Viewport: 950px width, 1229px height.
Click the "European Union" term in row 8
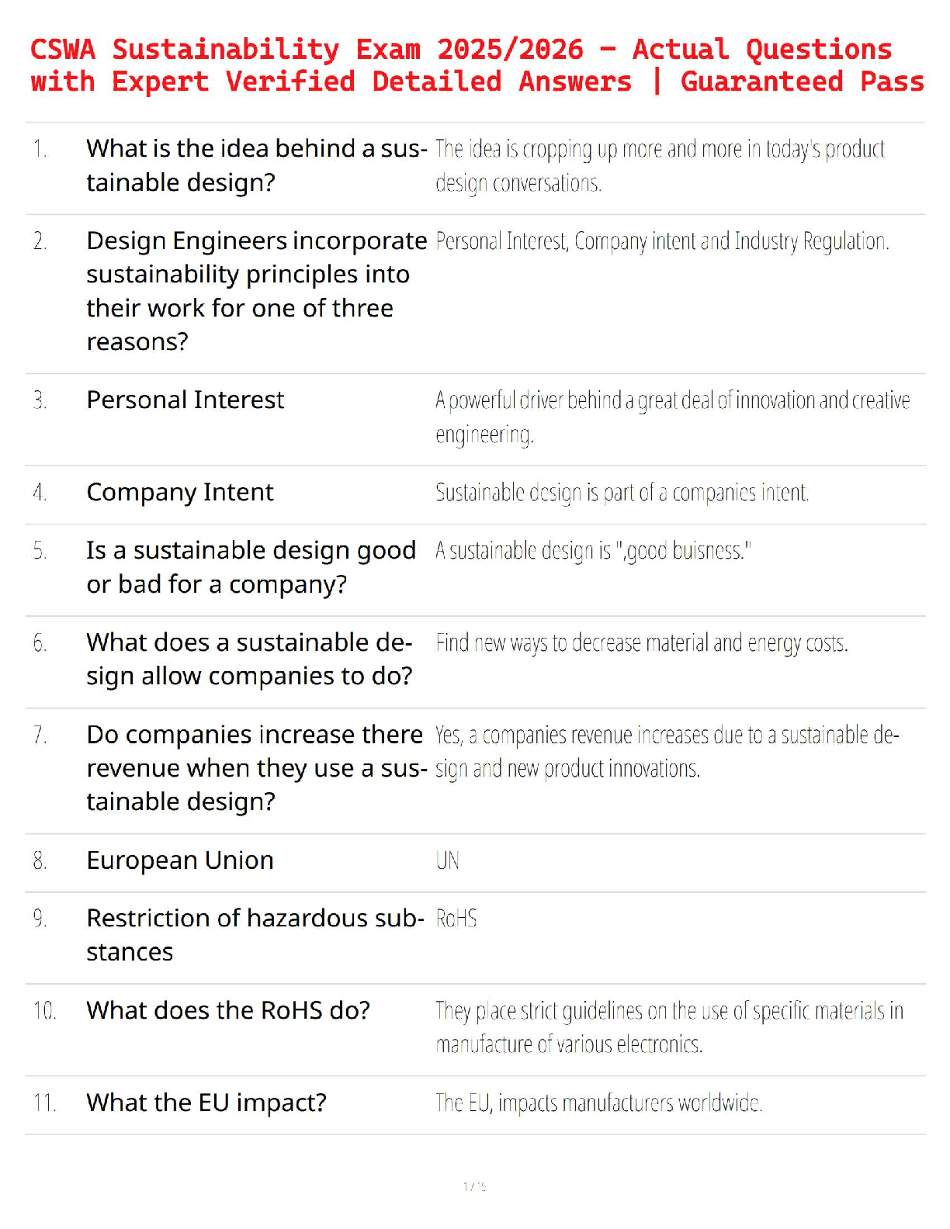[180, 860]
